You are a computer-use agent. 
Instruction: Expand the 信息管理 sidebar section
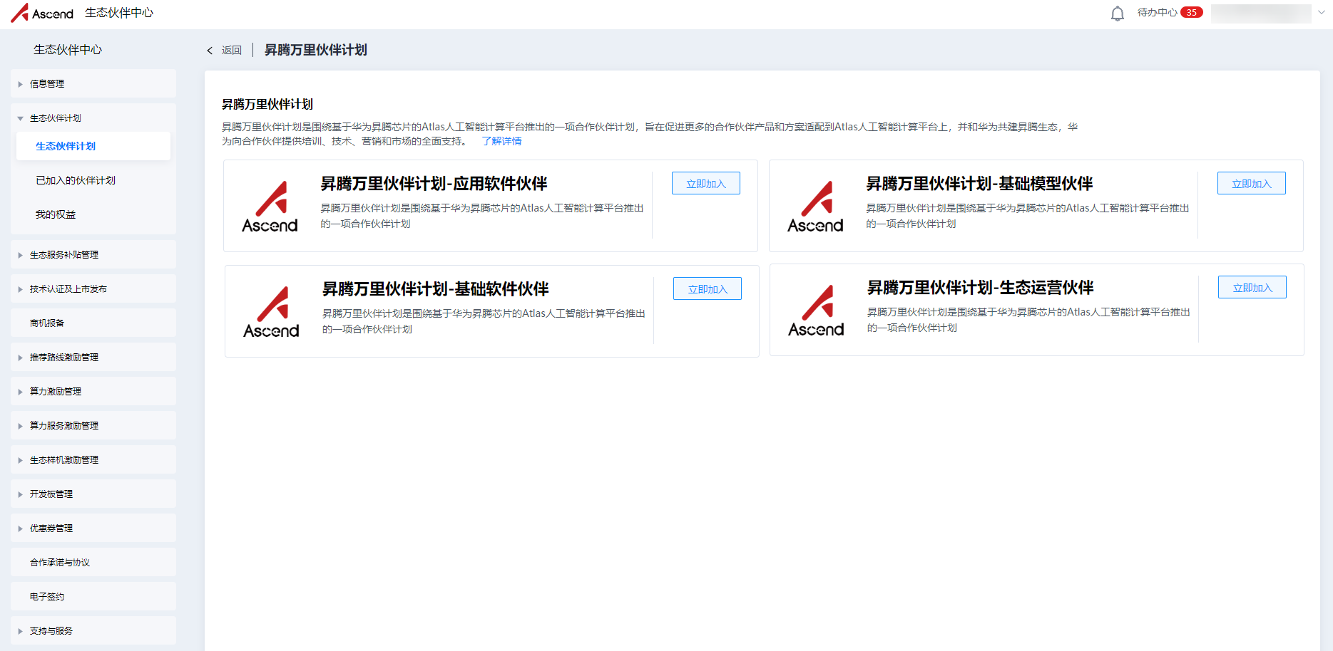[x=93, y=83]
